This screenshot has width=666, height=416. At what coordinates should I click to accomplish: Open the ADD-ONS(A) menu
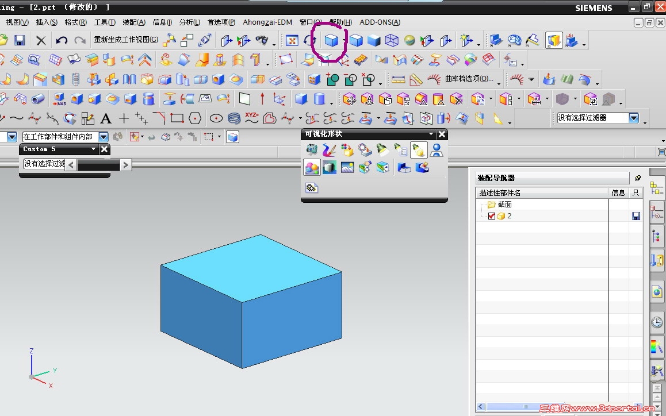click(x=380, y=22)
